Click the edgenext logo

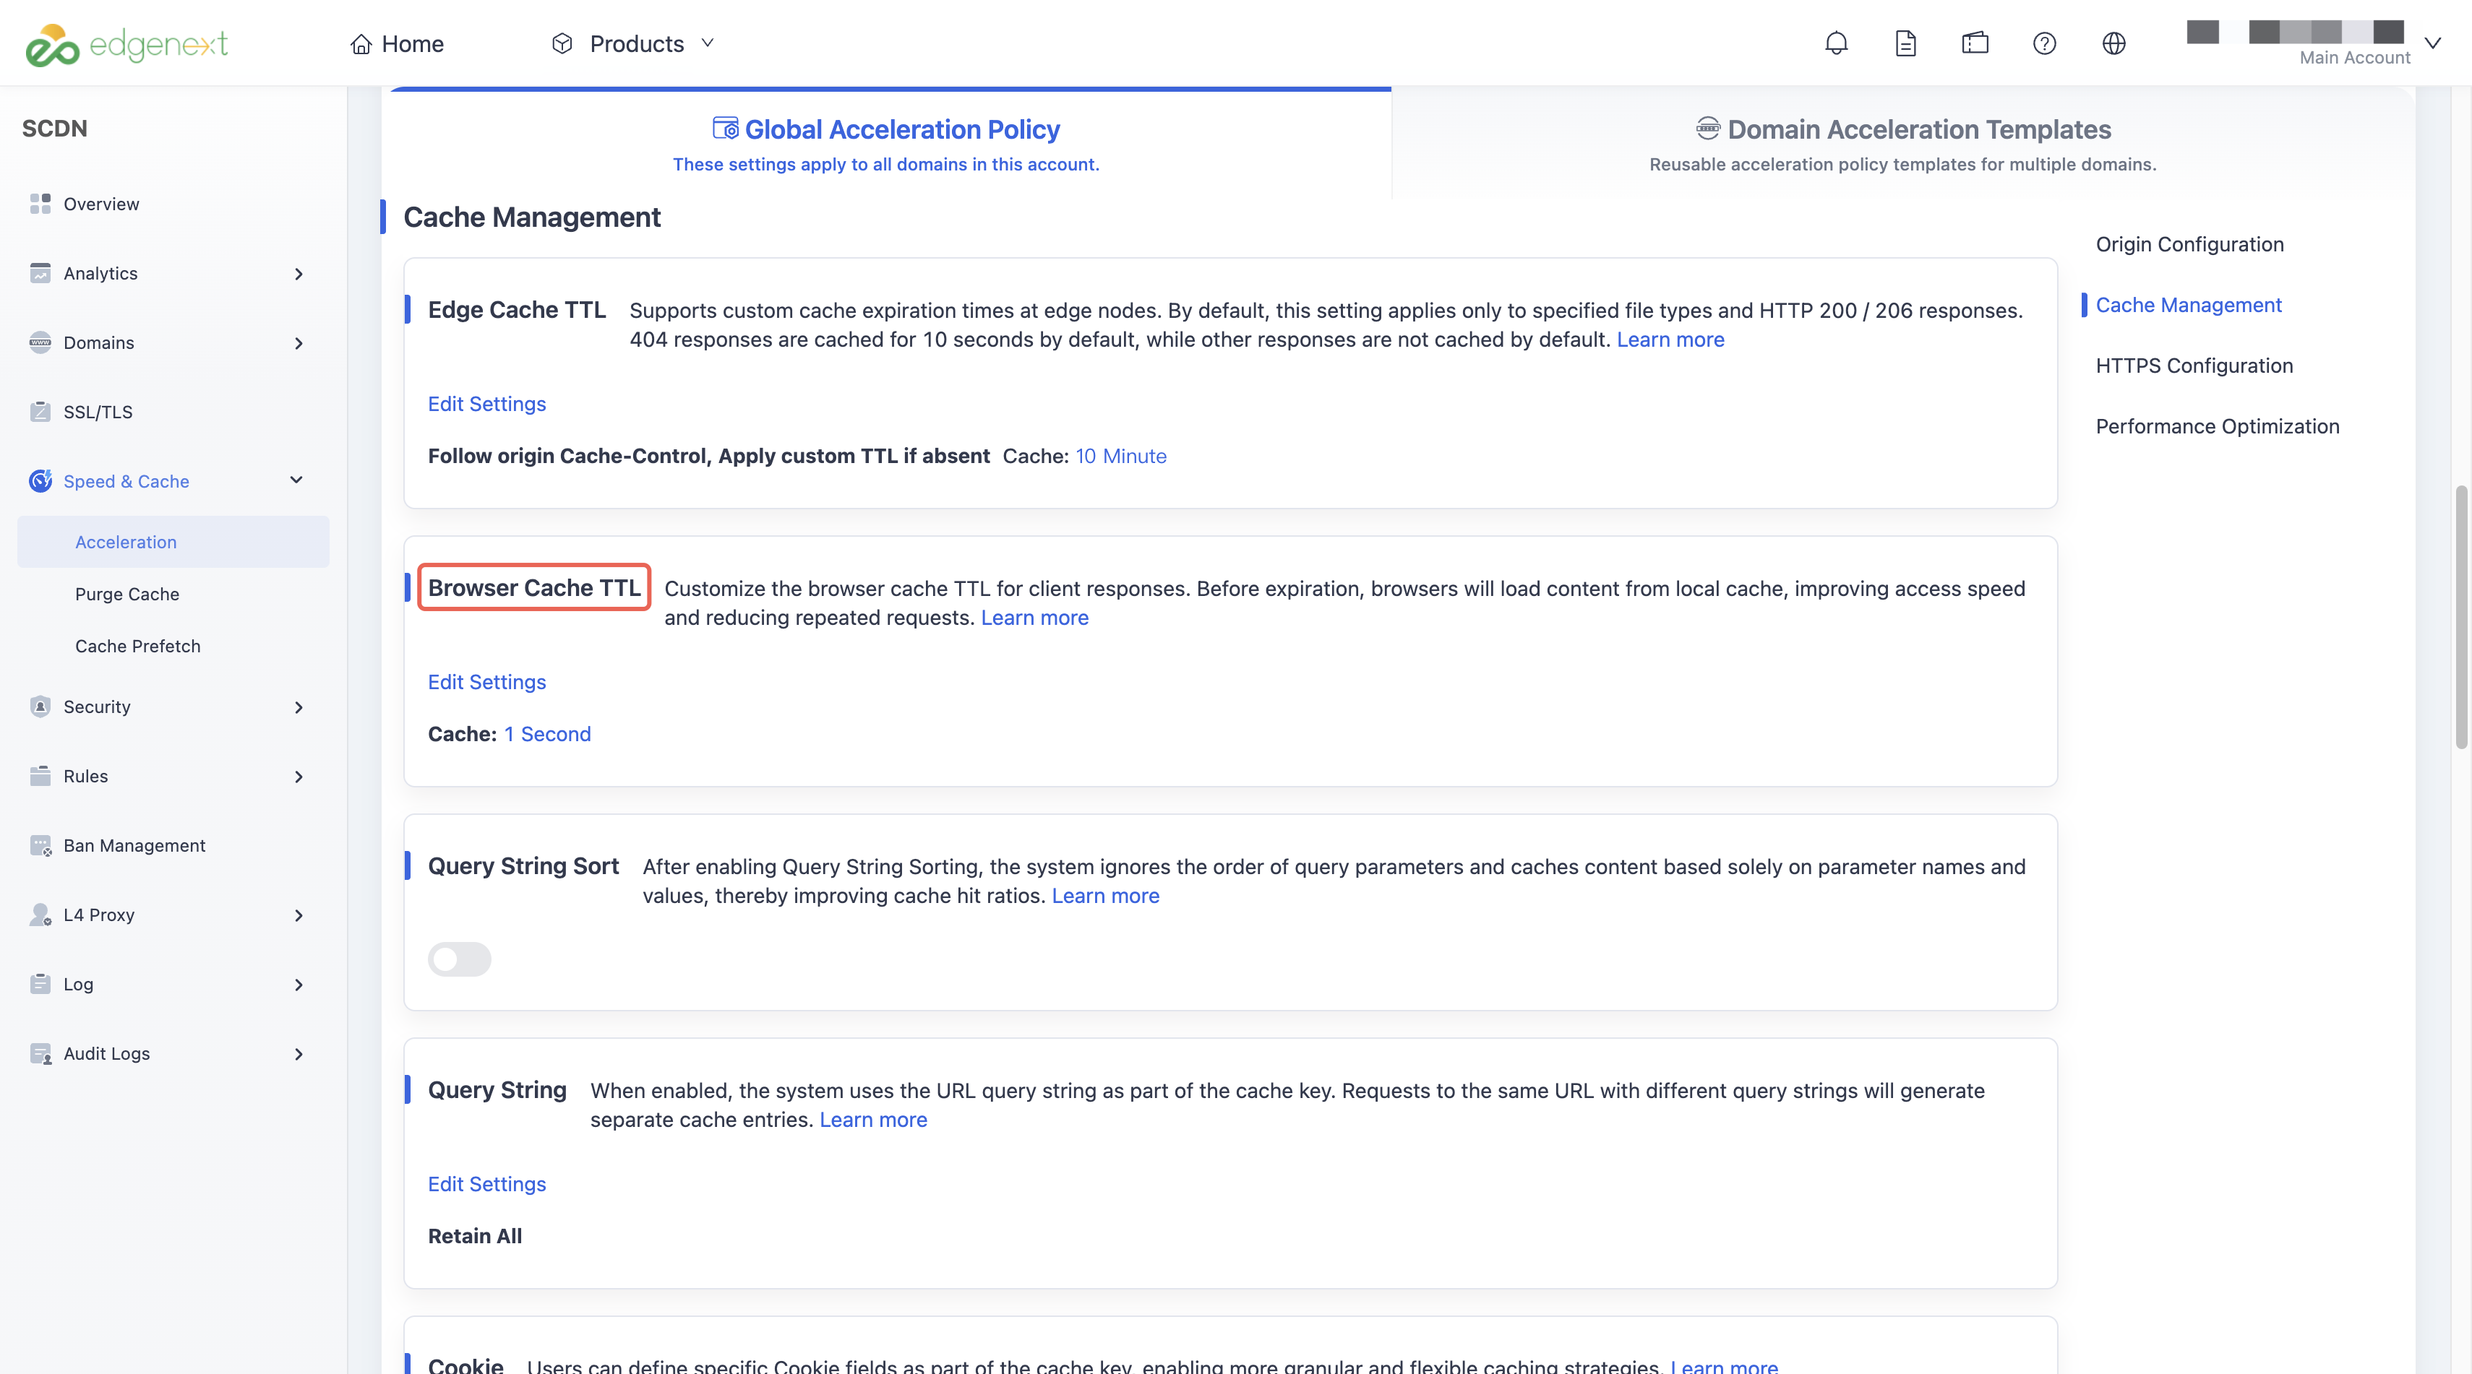point(126,44)
